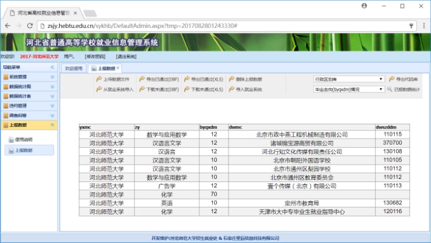Click the 导出已通过(XLS) export button
Screen dimensions: 431x243
204,80
